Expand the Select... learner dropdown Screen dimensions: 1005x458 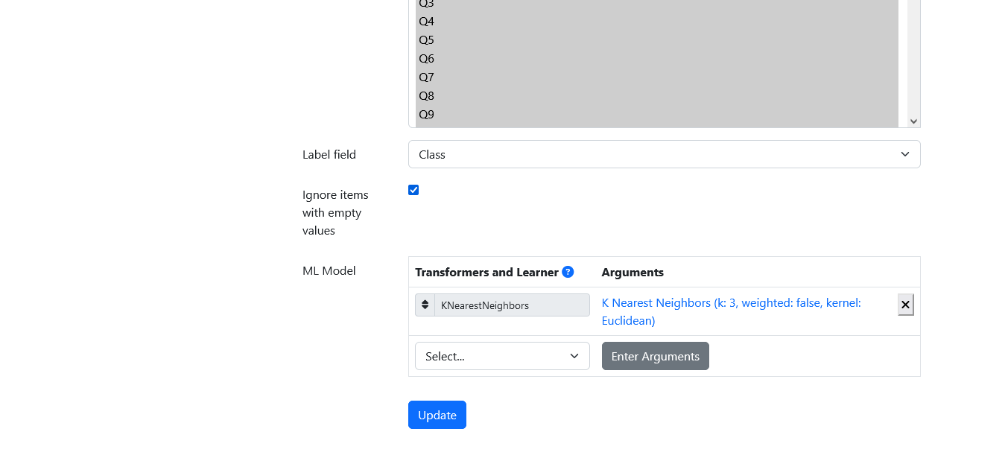502,356
